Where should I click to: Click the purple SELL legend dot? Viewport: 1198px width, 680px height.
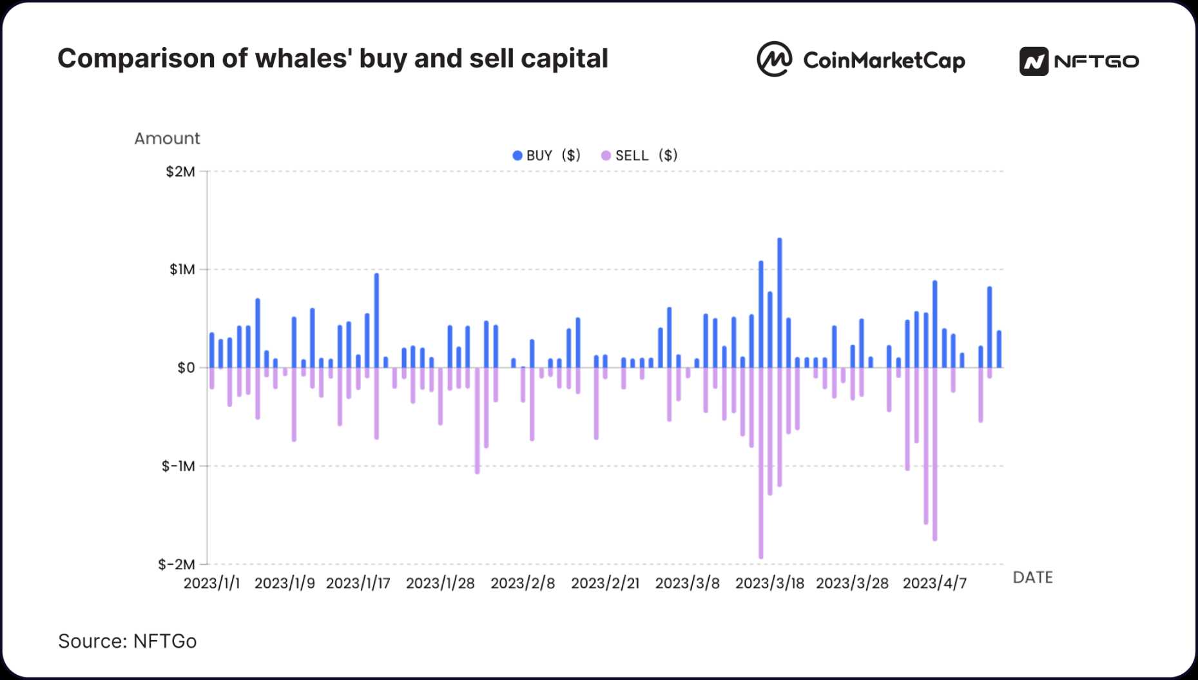pyautogui.click(x=606, y=155)
